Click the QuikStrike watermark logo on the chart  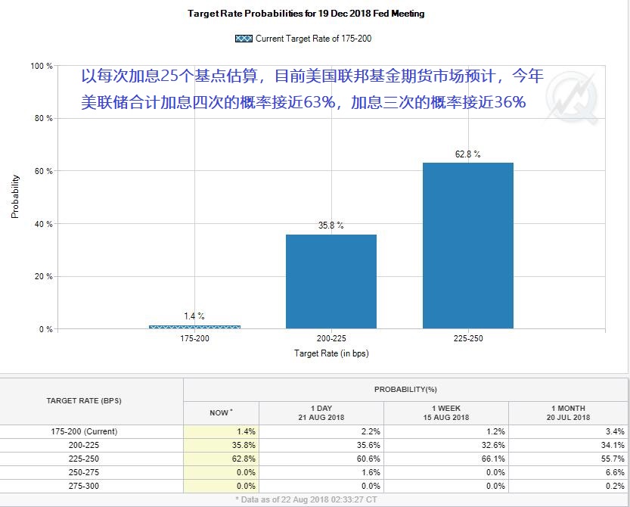point(573,99)
